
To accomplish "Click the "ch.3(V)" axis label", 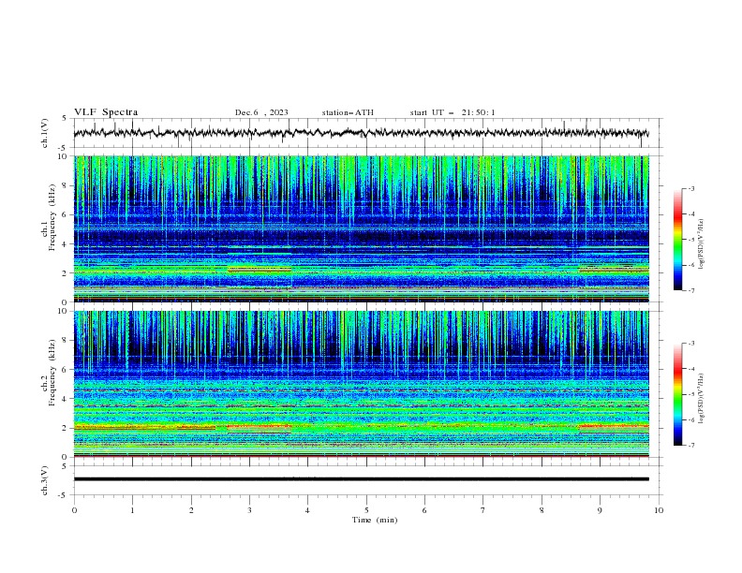I will 45,480.
